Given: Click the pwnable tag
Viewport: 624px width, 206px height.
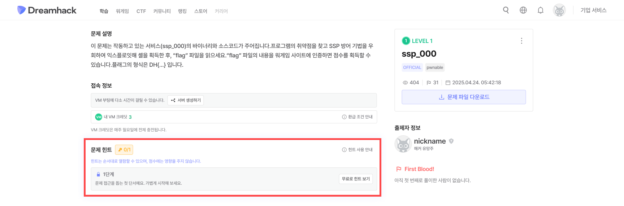Looking at the screenshot, I should [x=435, y=67].
